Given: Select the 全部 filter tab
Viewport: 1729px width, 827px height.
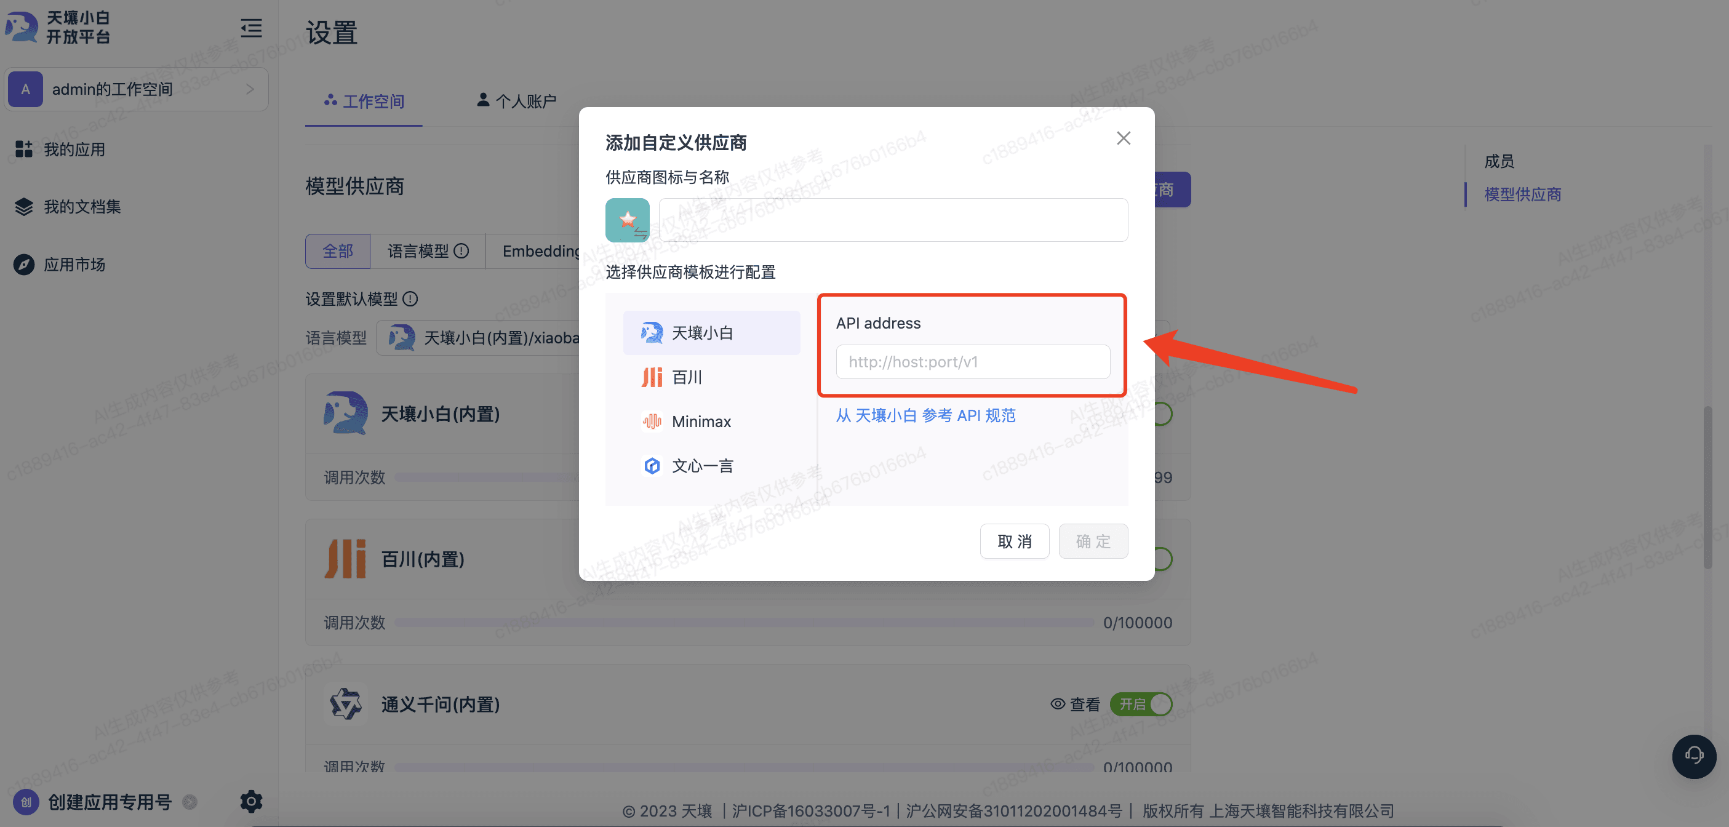Looking at the screenshot, I should 338,251.
